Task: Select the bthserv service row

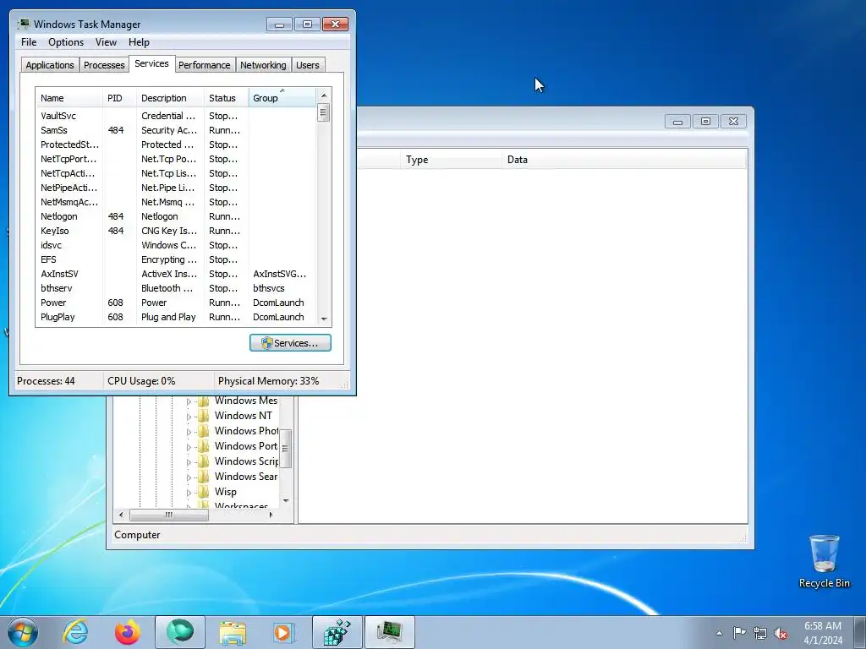Action: [176, 288]
